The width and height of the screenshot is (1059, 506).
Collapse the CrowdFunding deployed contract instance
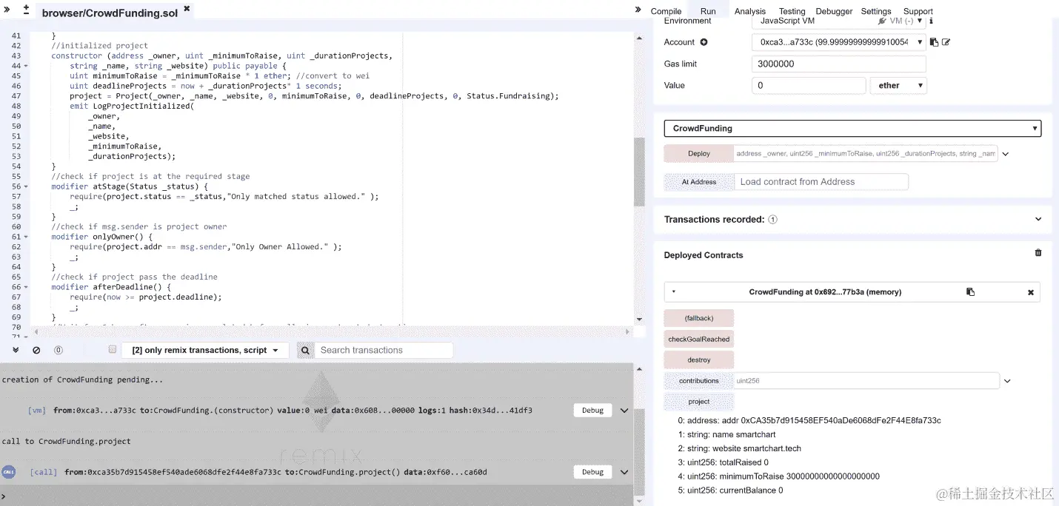[673, 292]
